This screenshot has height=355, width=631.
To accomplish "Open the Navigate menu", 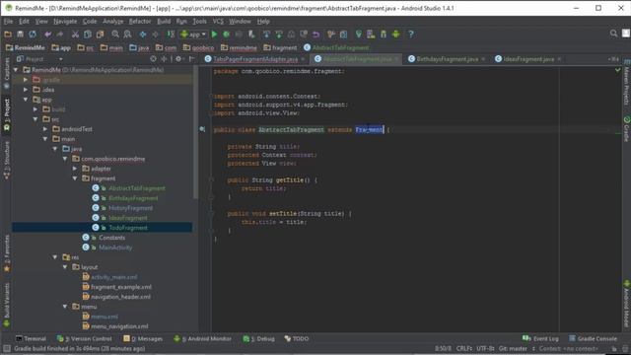I will (x=65, y=22).
